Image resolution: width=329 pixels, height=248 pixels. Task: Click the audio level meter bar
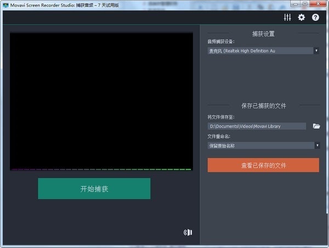click(101, 170)
